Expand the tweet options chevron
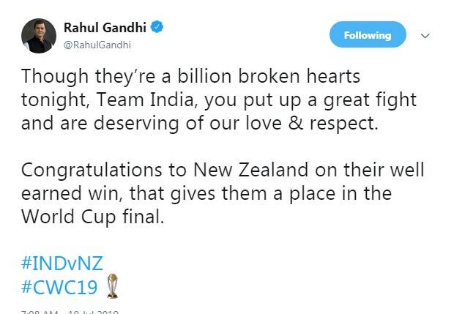 pyautogui.click(x=425, y=35)
